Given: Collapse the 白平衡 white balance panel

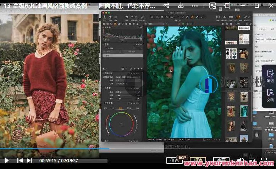Looking at the screenshot, I should pyautogui.click(x=103, y=88).
